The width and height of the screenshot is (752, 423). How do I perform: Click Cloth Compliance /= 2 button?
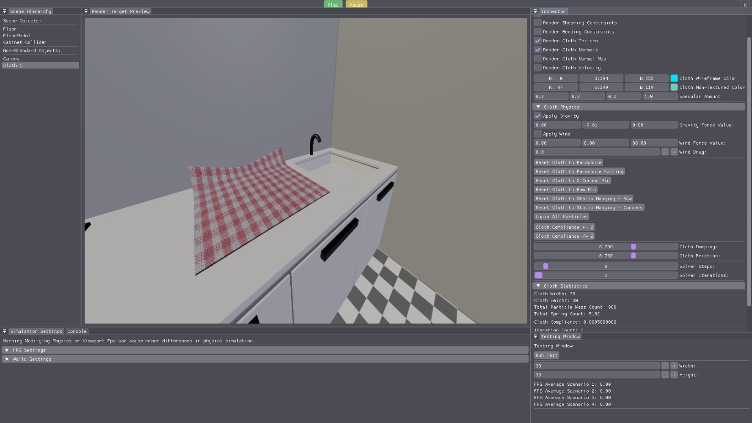tap(564, 236)
